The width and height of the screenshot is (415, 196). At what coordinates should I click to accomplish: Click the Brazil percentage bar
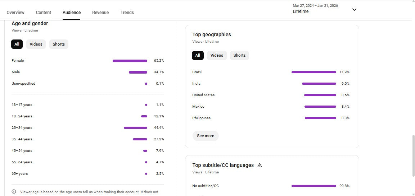click(313, 72)
